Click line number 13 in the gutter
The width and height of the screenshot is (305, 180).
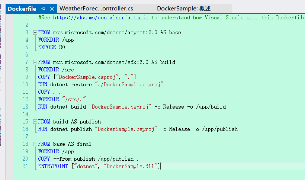[26, 107]
